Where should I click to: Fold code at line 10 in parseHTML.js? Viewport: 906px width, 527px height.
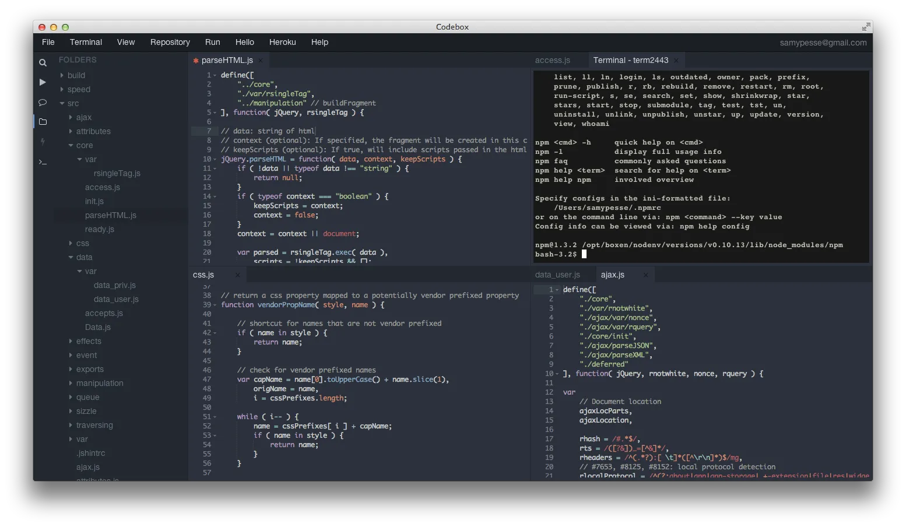[x=215, y=159]
